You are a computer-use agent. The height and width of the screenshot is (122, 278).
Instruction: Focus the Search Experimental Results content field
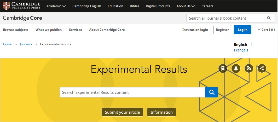click(132, 92)
